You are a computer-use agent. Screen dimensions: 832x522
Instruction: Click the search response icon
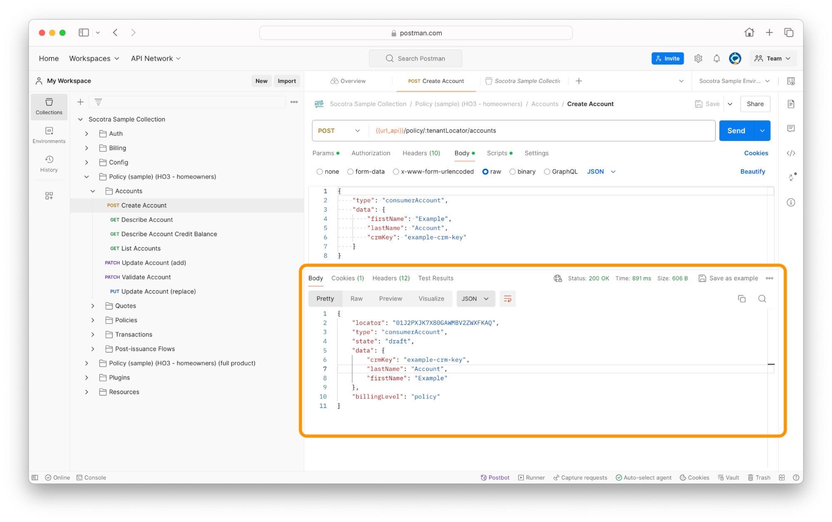click(x=762, y=299)
